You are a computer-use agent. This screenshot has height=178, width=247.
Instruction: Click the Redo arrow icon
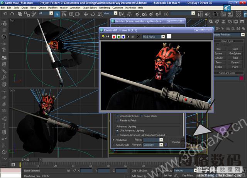12,14
